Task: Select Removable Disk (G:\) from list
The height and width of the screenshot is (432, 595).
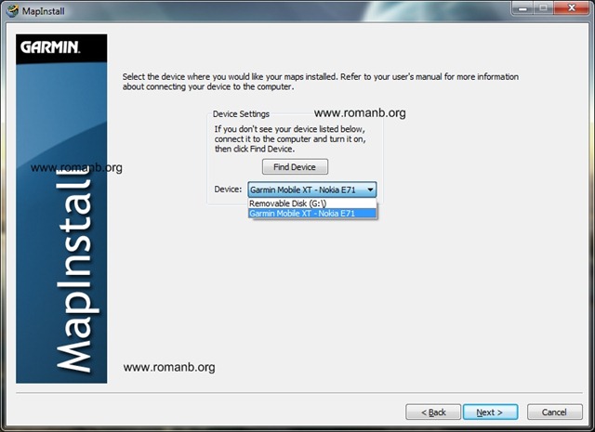Action: [312, 203]
